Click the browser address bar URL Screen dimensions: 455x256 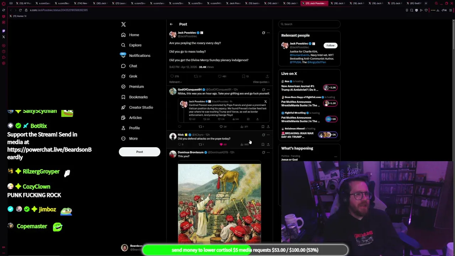point(59,10)
